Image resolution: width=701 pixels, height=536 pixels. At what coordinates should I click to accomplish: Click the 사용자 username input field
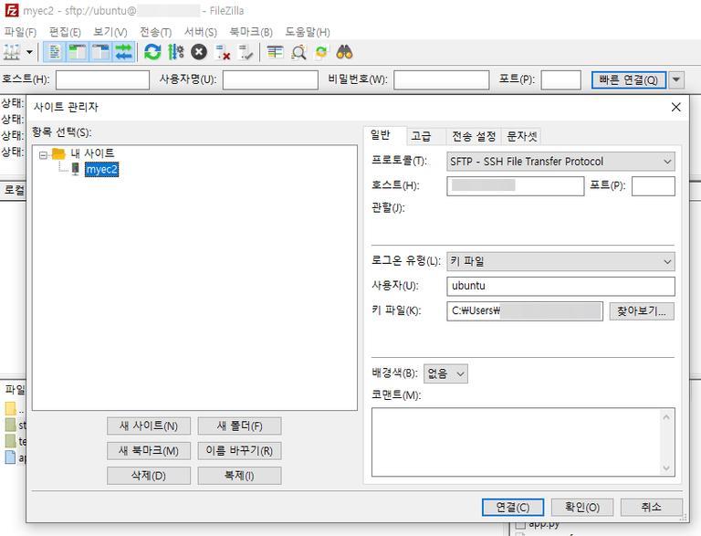[x=560, y=286]
